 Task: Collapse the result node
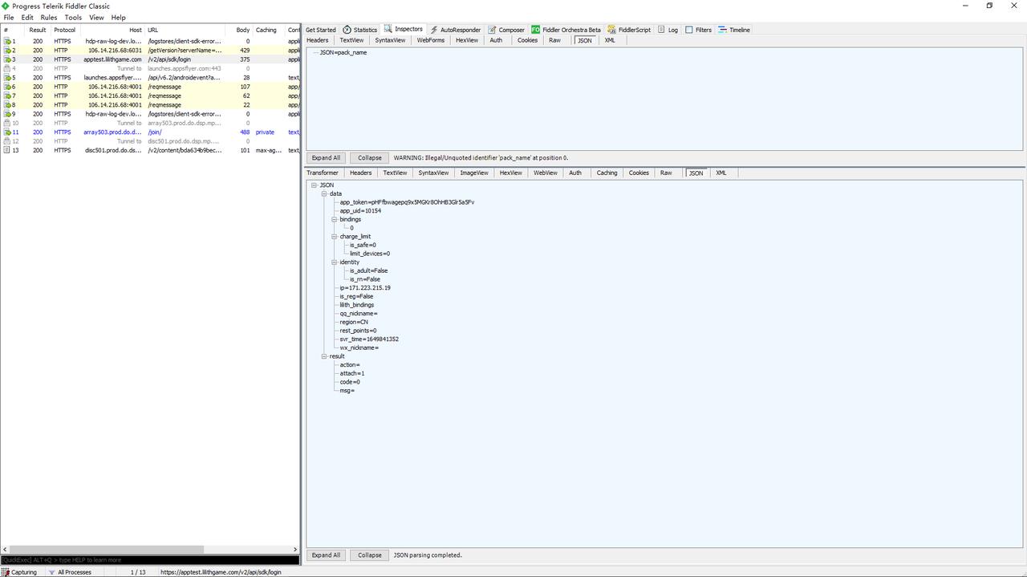point(323,356)
